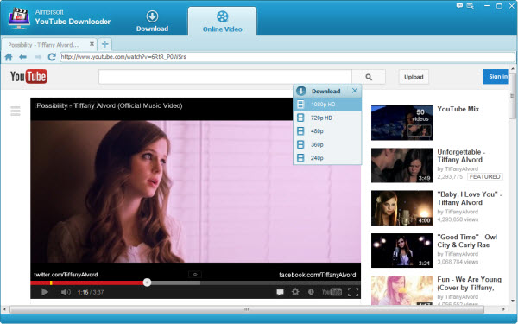Click the YouTube Mix title
The width and height of the screenshot is (518, 324).
pos(458,109)
